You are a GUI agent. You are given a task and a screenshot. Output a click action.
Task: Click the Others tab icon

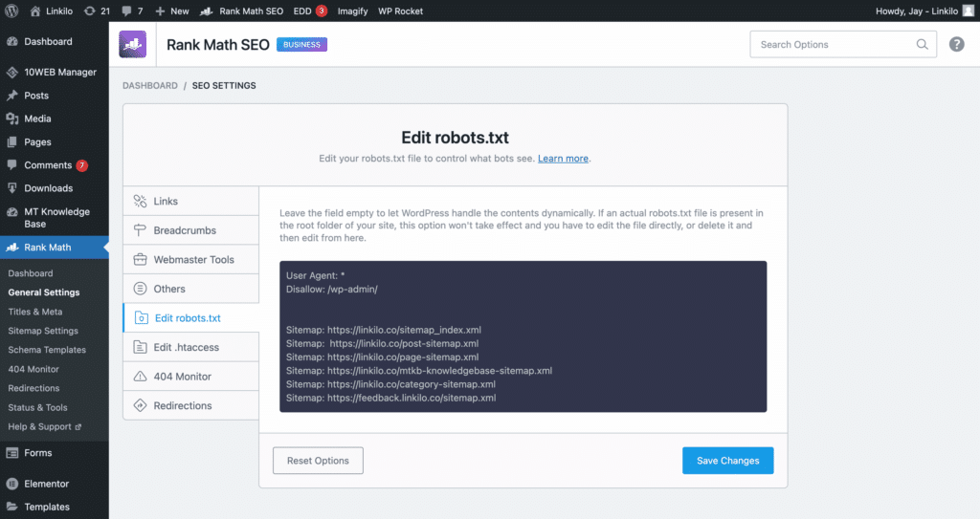(140, 289)
